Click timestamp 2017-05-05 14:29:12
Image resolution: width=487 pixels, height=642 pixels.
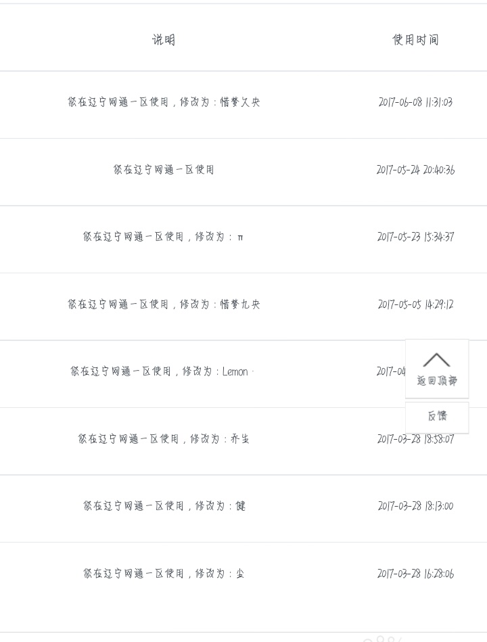pos(415,304)
